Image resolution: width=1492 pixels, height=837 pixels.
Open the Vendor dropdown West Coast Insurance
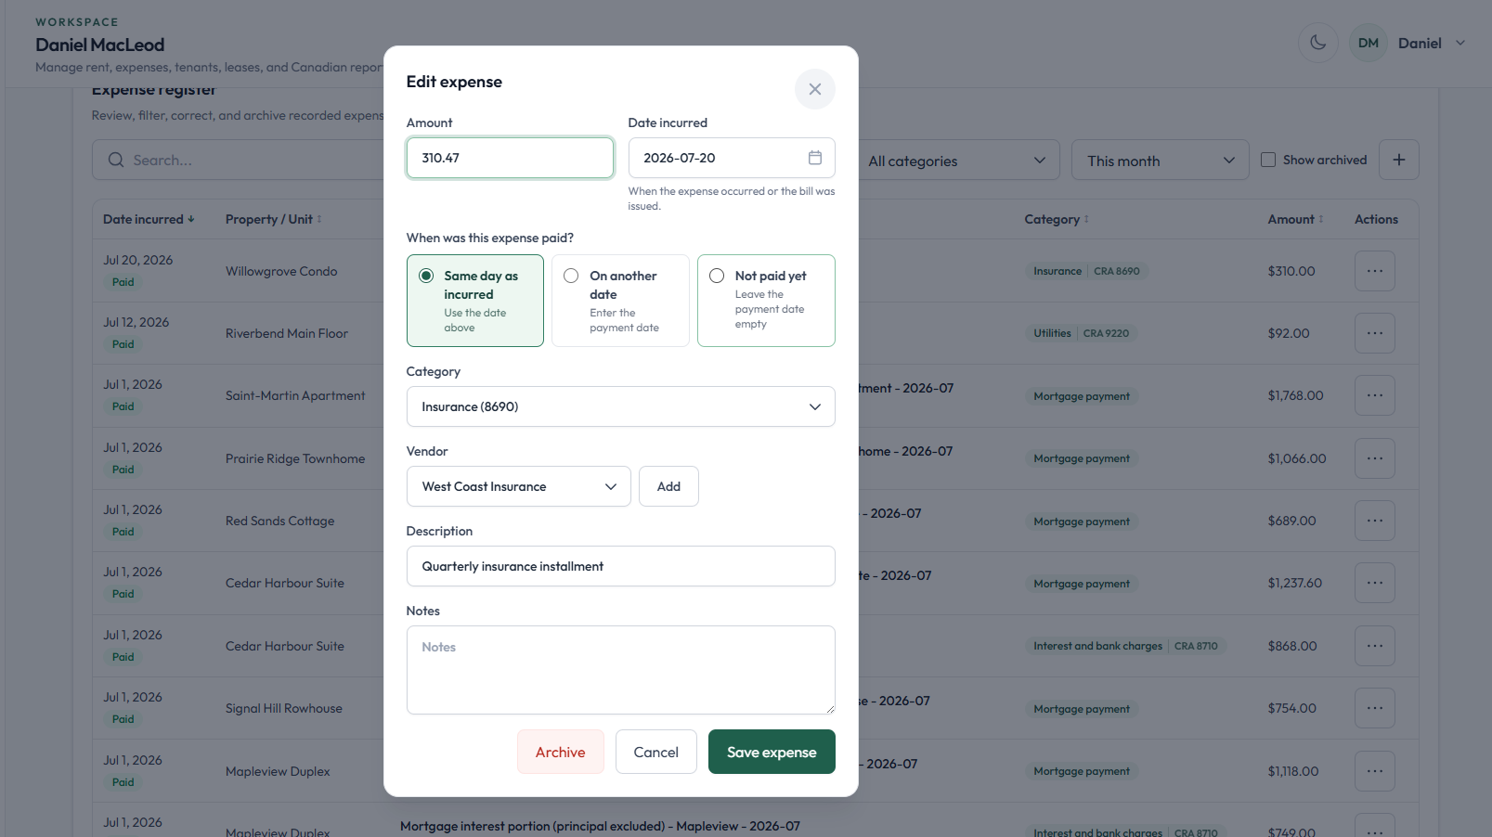tap(518, 486)
